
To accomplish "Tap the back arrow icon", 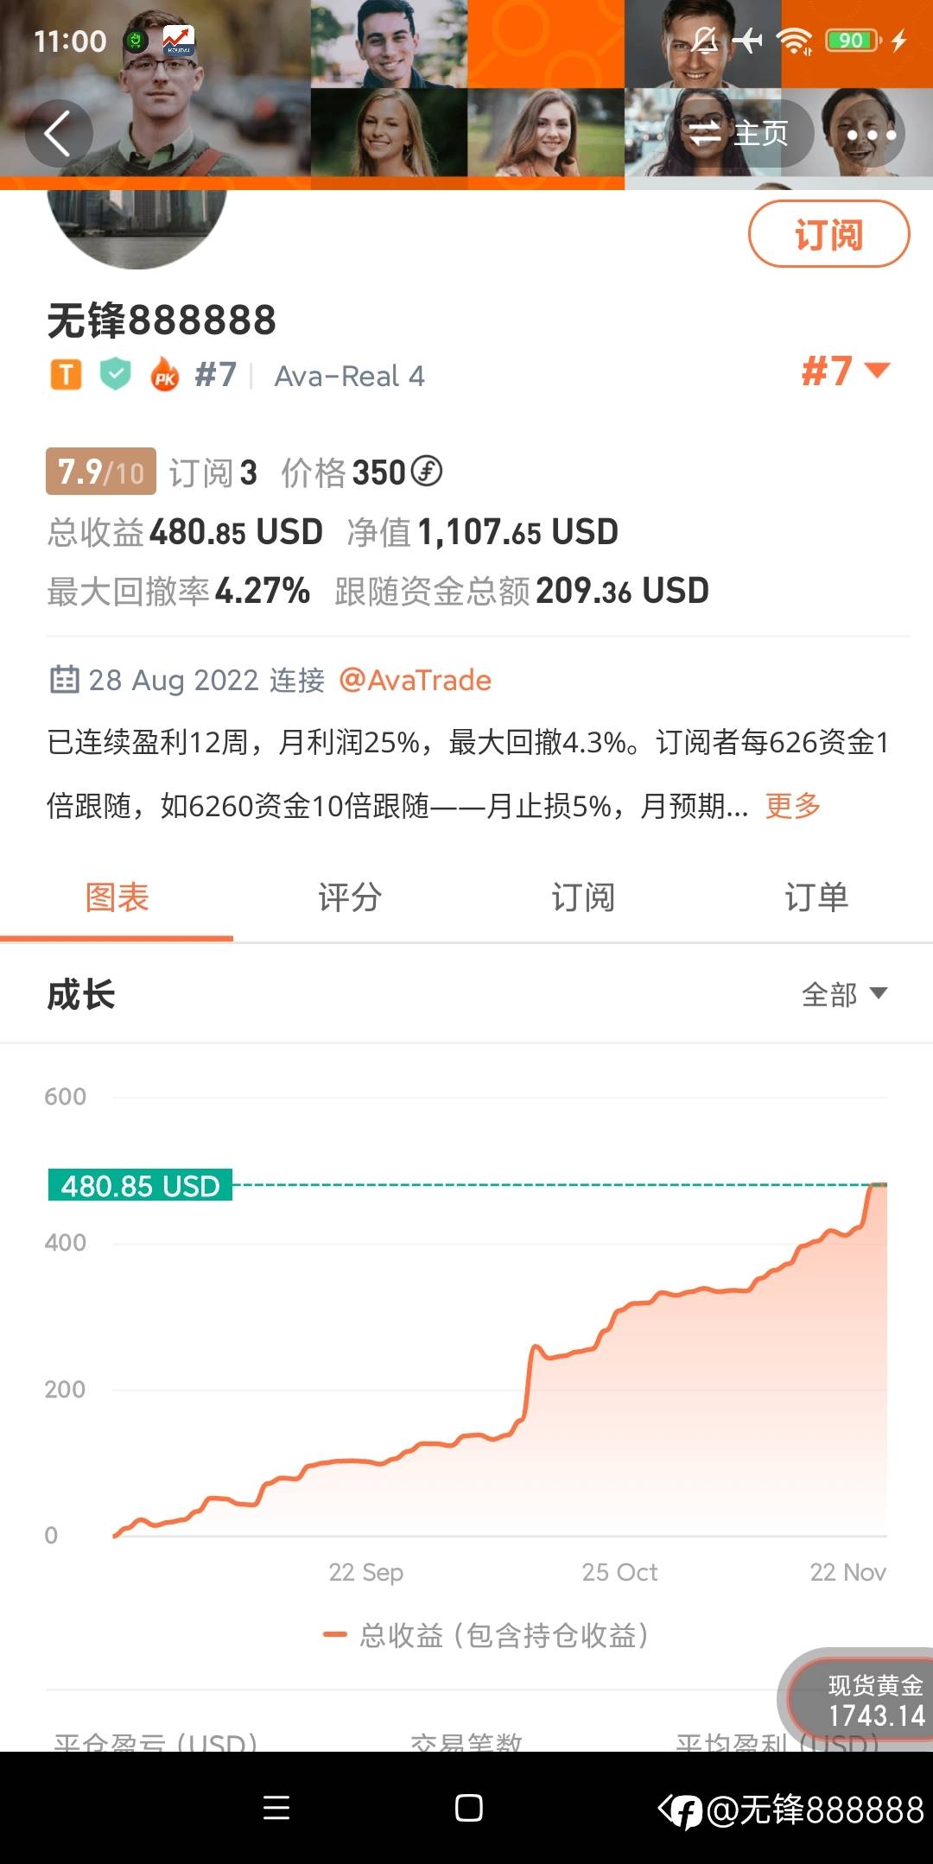I will coord(58,134).
